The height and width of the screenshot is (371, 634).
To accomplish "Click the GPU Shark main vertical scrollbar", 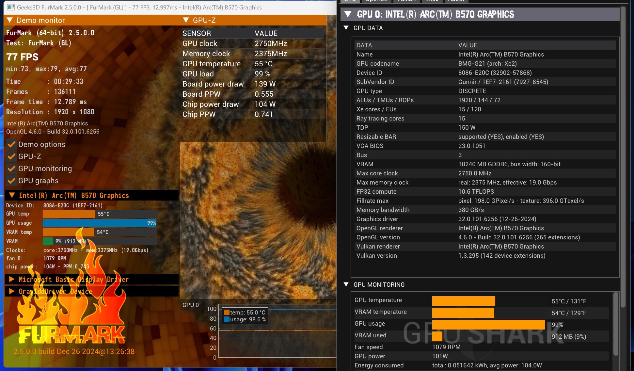I will coord(623,157).
